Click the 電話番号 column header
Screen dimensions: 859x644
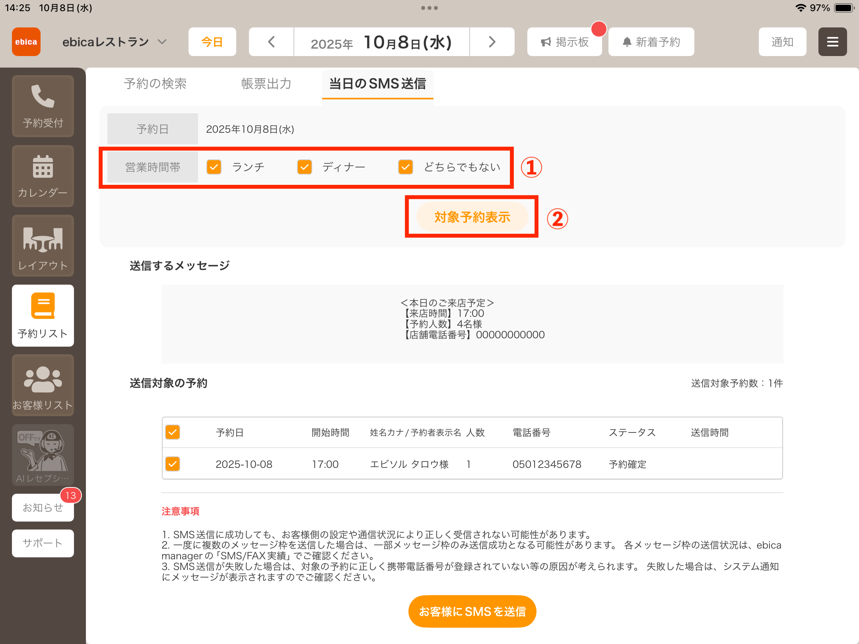pyautogui.click(x=531, y=433)
